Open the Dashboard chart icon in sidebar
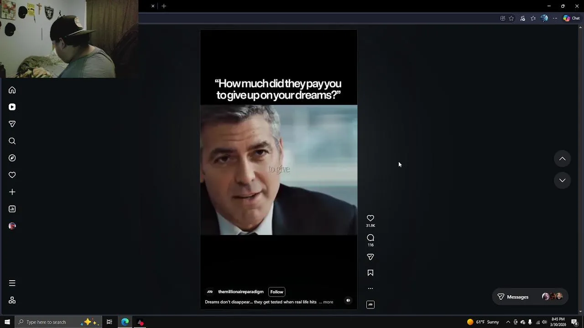584x328 pixels. pyautogui.click(x=12, y=209)
